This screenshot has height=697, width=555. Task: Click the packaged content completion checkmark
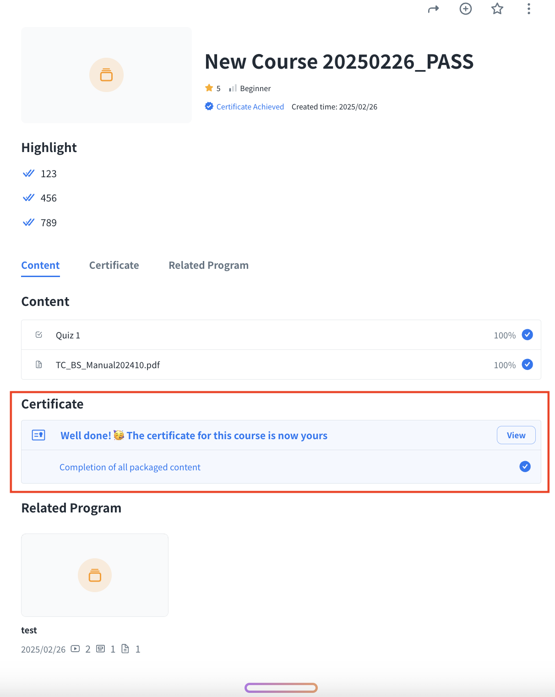point(525,467)
